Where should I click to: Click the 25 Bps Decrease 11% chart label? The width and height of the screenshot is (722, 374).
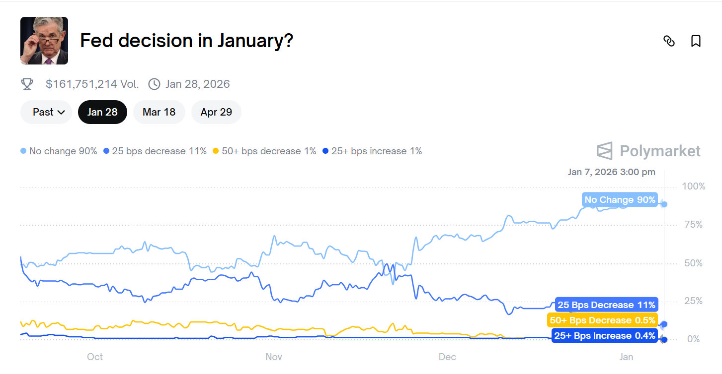606,305
